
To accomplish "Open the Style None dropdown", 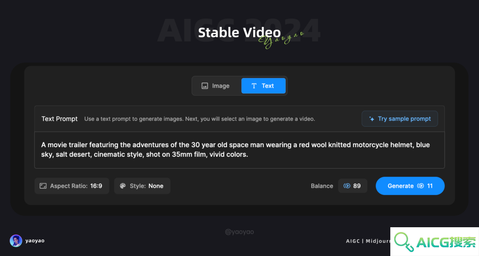I will click(142, 186).
